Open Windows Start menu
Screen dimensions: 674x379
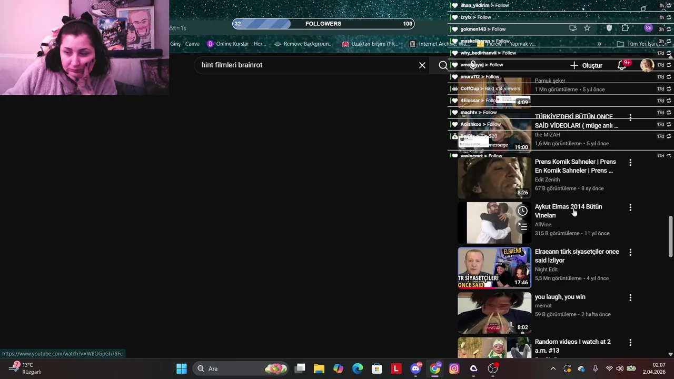point(182,368)
